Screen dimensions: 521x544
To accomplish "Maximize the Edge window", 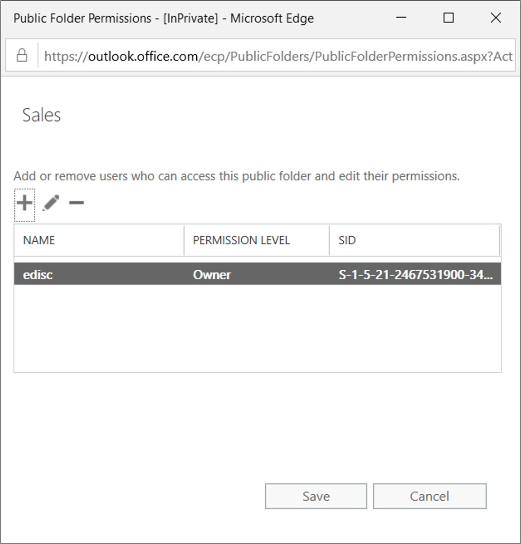I will click(x=449, y=18).
